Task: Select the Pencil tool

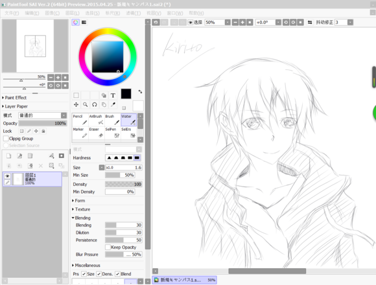Action: (80, 120)
